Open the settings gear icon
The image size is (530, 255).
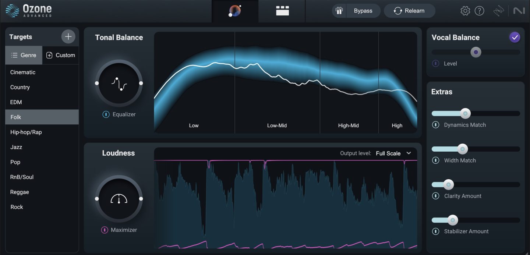465,11
